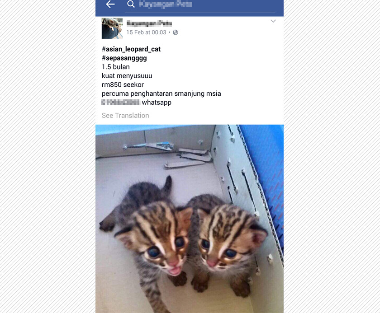Expand post options with the chevron arrow
The height and width of the screenshot is (313, 380).
tap(273, 21)
